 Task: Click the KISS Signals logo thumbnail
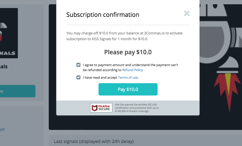click(x=9, y=33)
